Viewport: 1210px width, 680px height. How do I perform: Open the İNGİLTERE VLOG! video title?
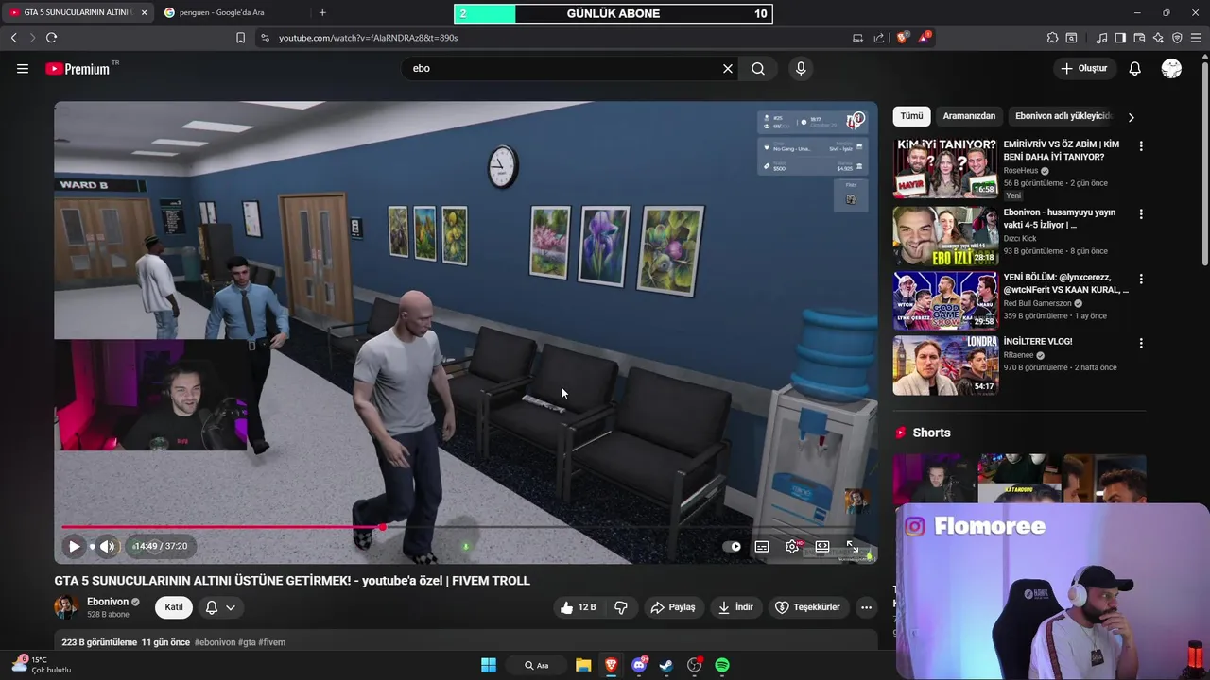[x=1038, y=341]
